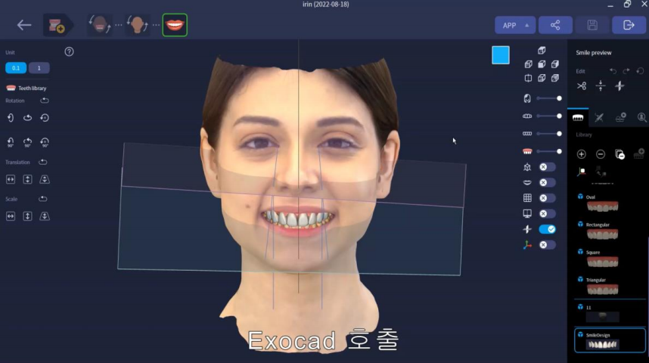Translate in depth with the third Translation icon
Screen dimensions: 649x363
[45, 179]
